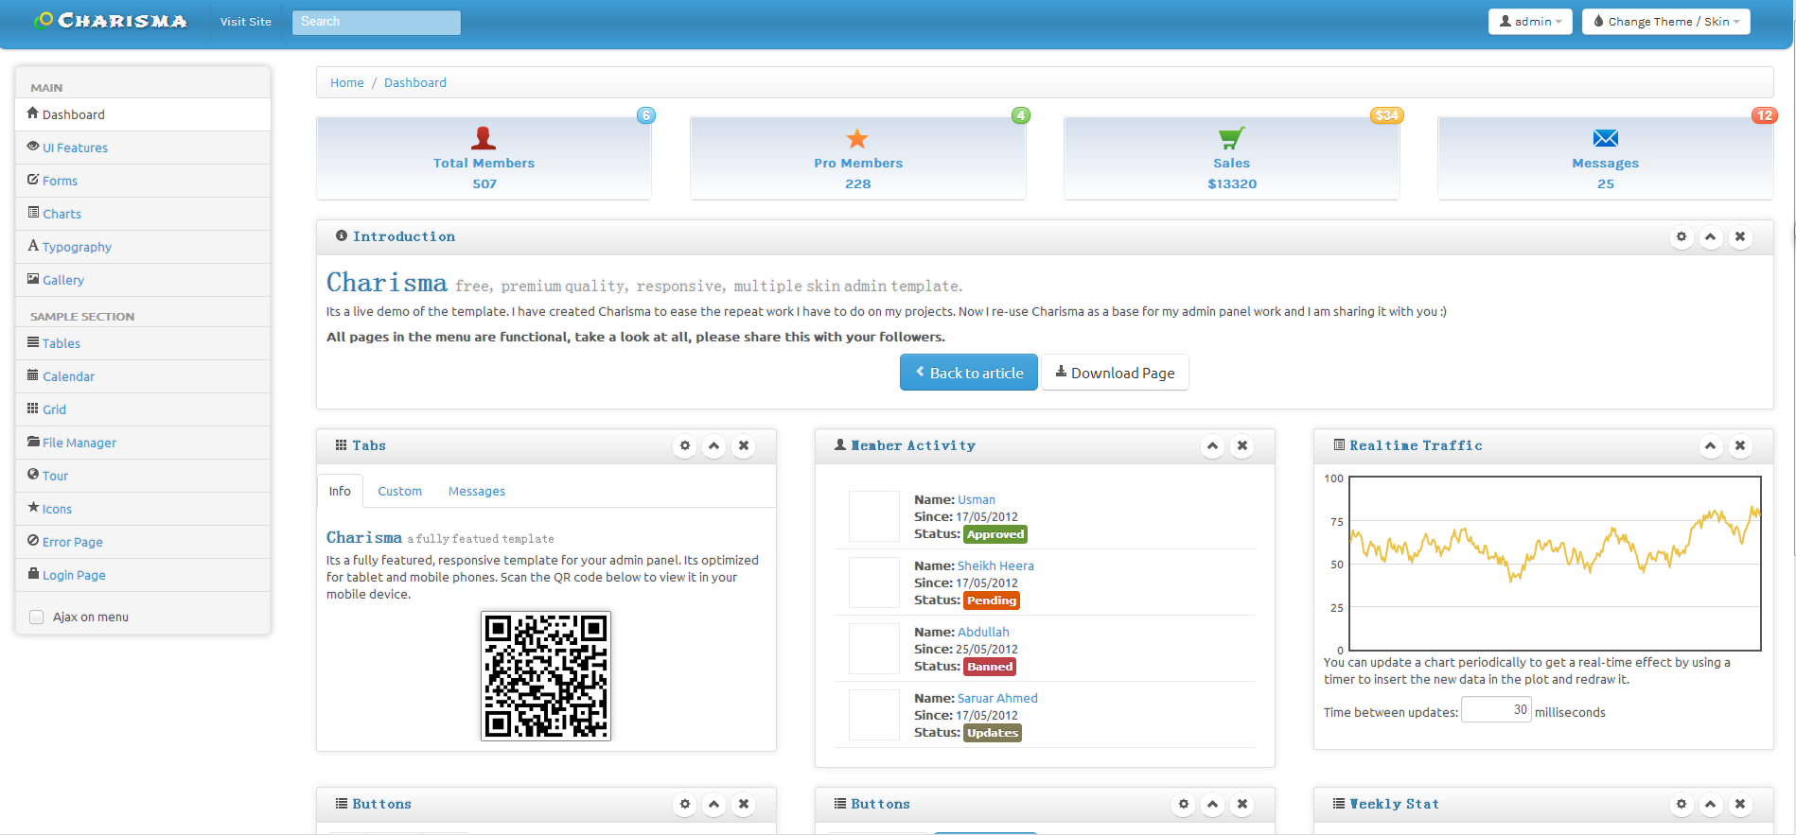
Task: Collapse the Member Activity panel
Action: [x=1213, y=446]
